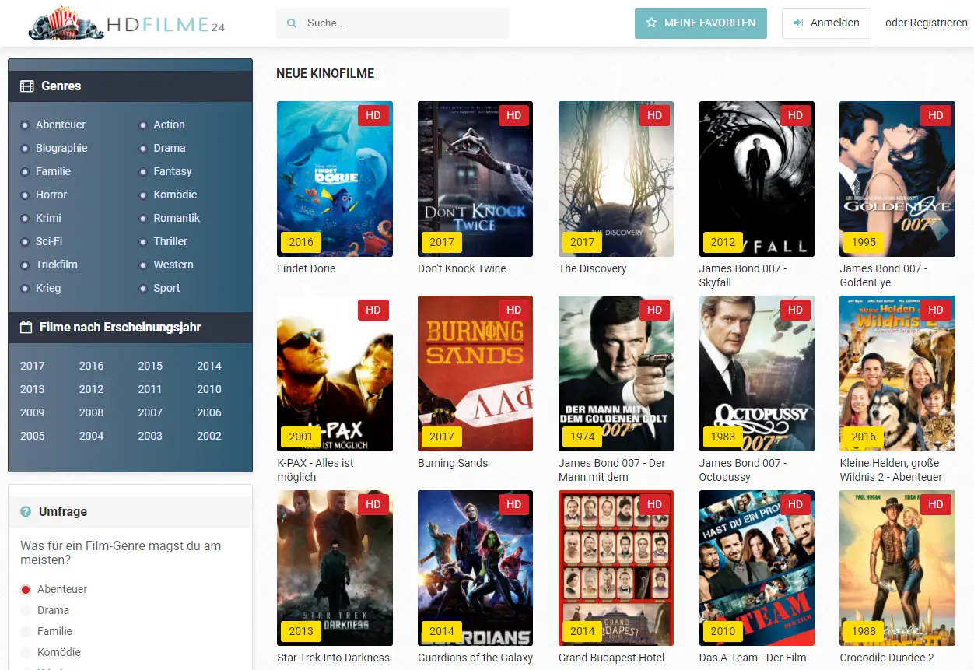The image size is (974, 670).
Task: Select the Abenteuer poll radio option
Action: click(x=26, y=590)
